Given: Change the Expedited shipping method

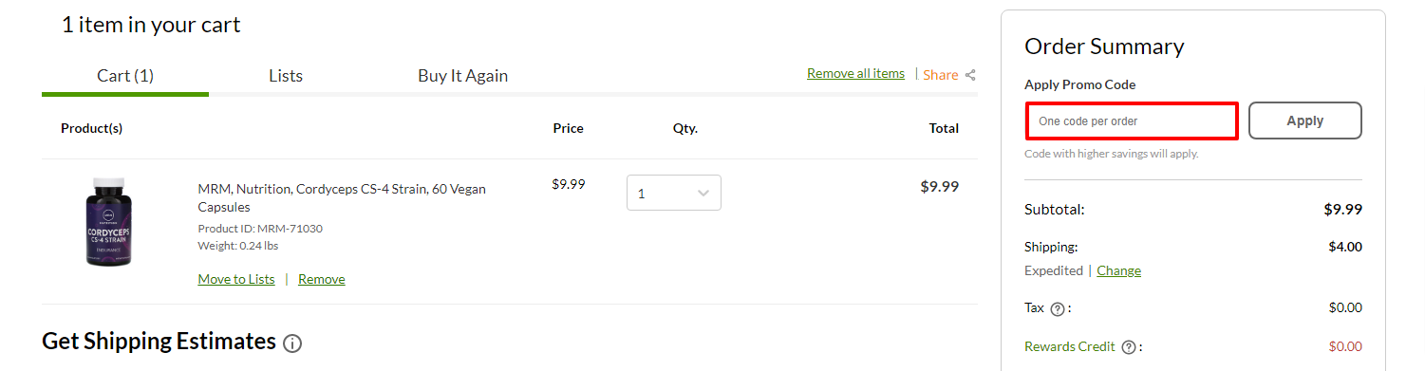Looking at the screenshot, I should (x=1118, y=270).
